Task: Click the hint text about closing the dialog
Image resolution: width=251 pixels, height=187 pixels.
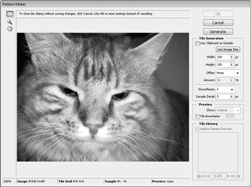Action: (86, 14)
